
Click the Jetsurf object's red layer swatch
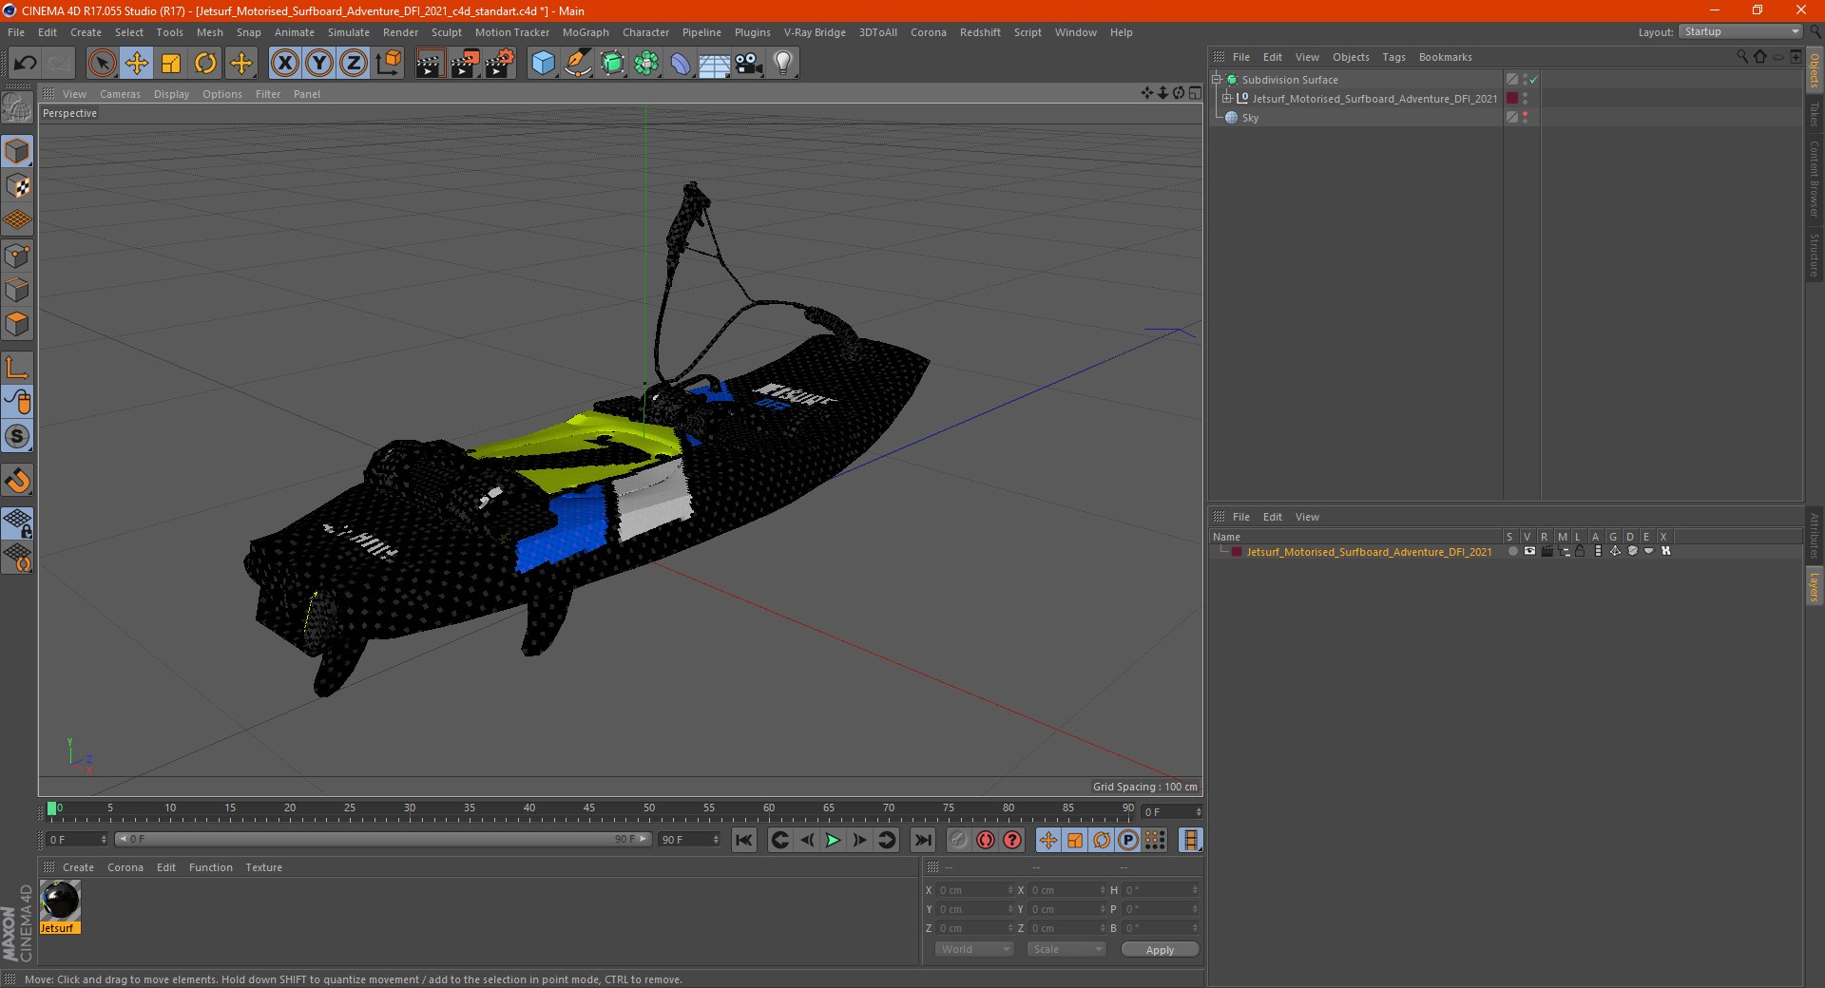point(1512,99)
